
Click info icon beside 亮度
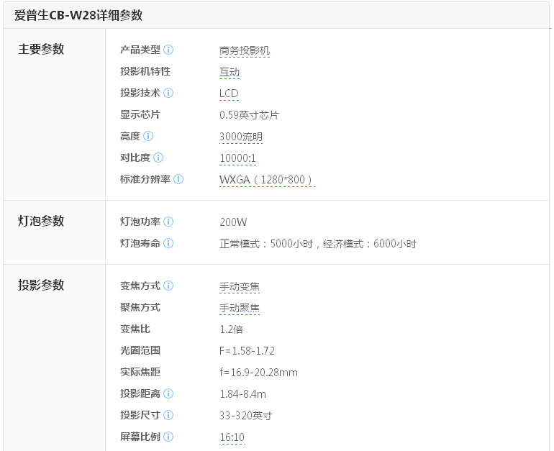[x=148, y=136]
